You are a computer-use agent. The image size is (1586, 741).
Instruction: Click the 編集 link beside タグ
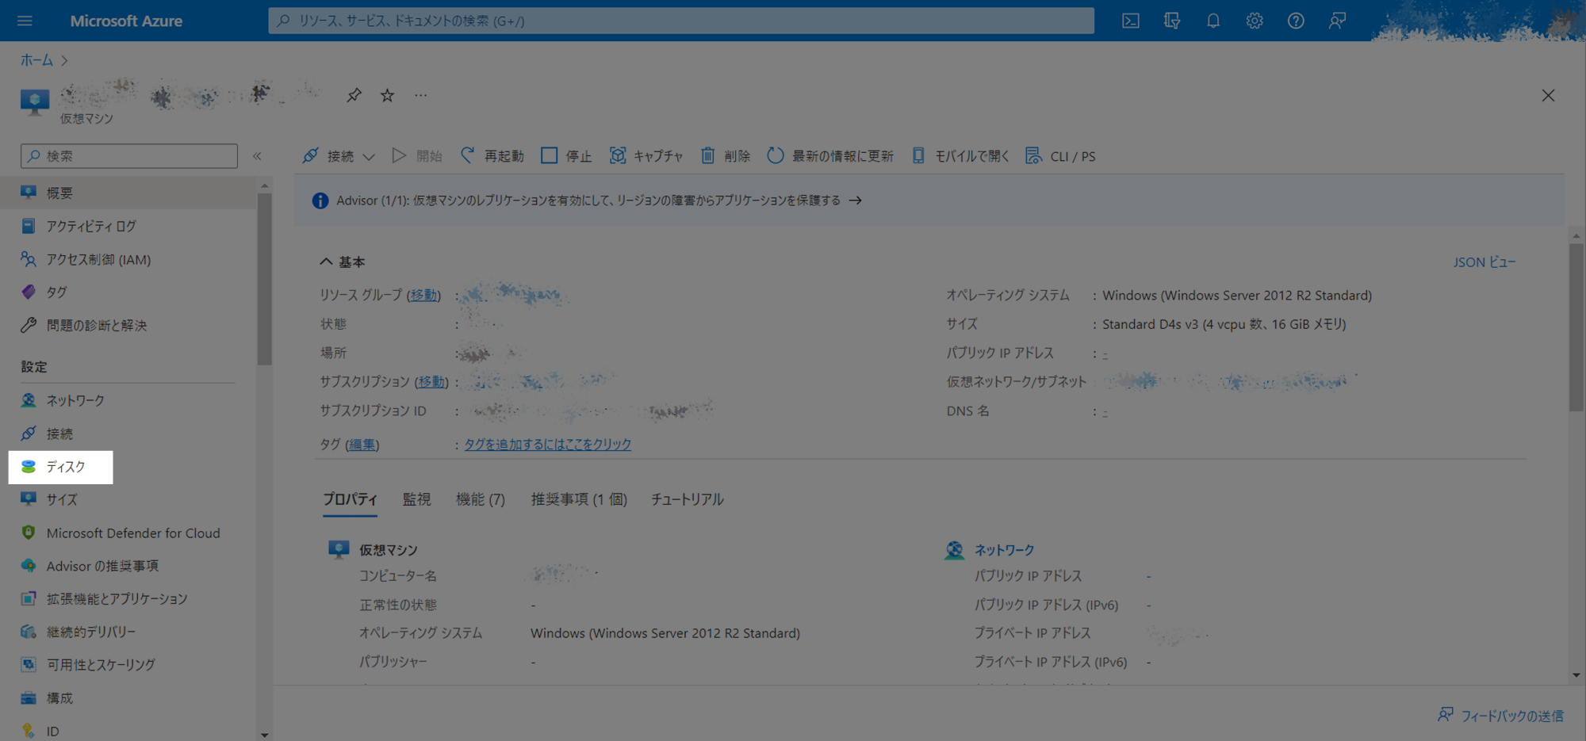(x=362, y=445)
